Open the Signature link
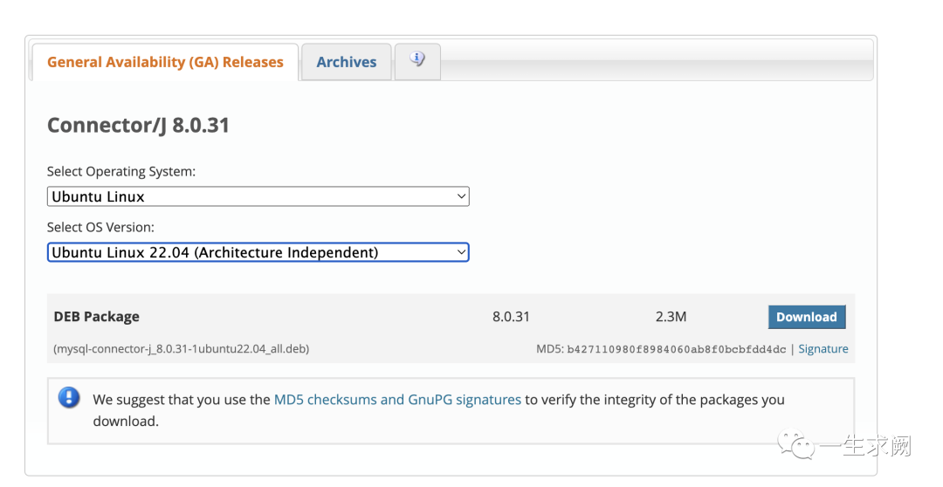 [823, 349]
